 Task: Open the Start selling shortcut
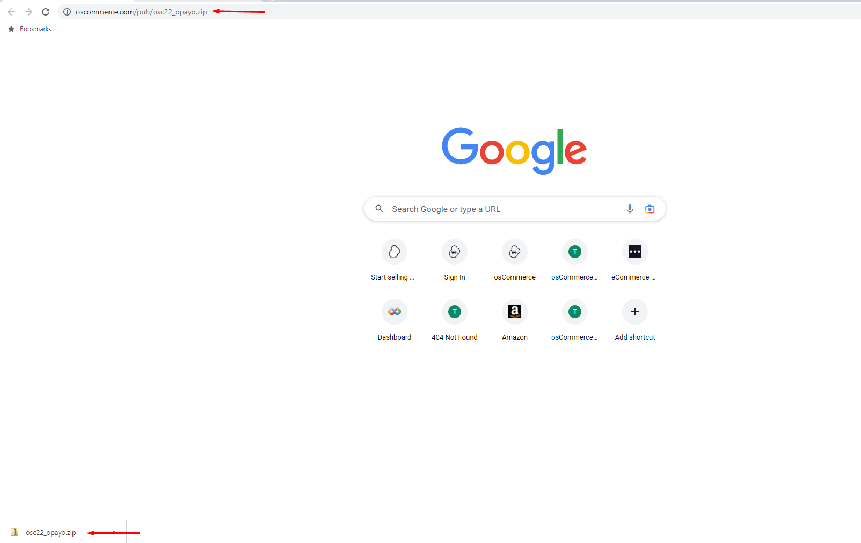pyautogui.click(x=395, y=260)
